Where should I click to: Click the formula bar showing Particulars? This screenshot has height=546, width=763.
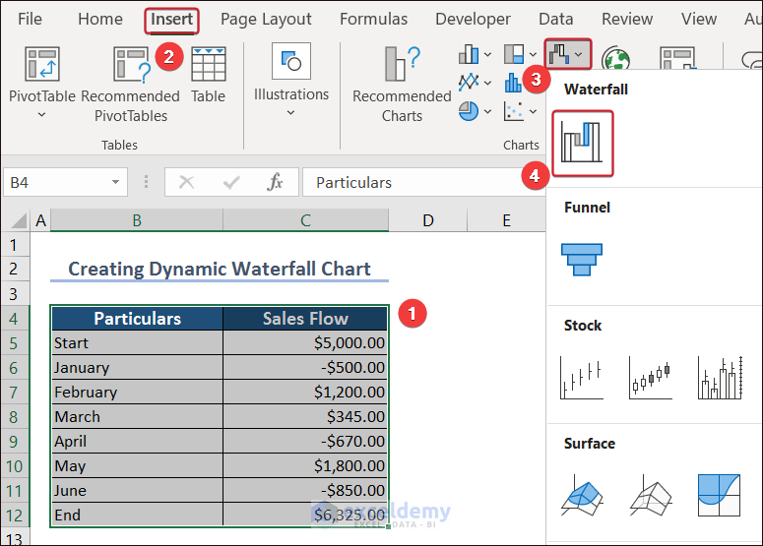pyautogui.click(x=413, y=183)
